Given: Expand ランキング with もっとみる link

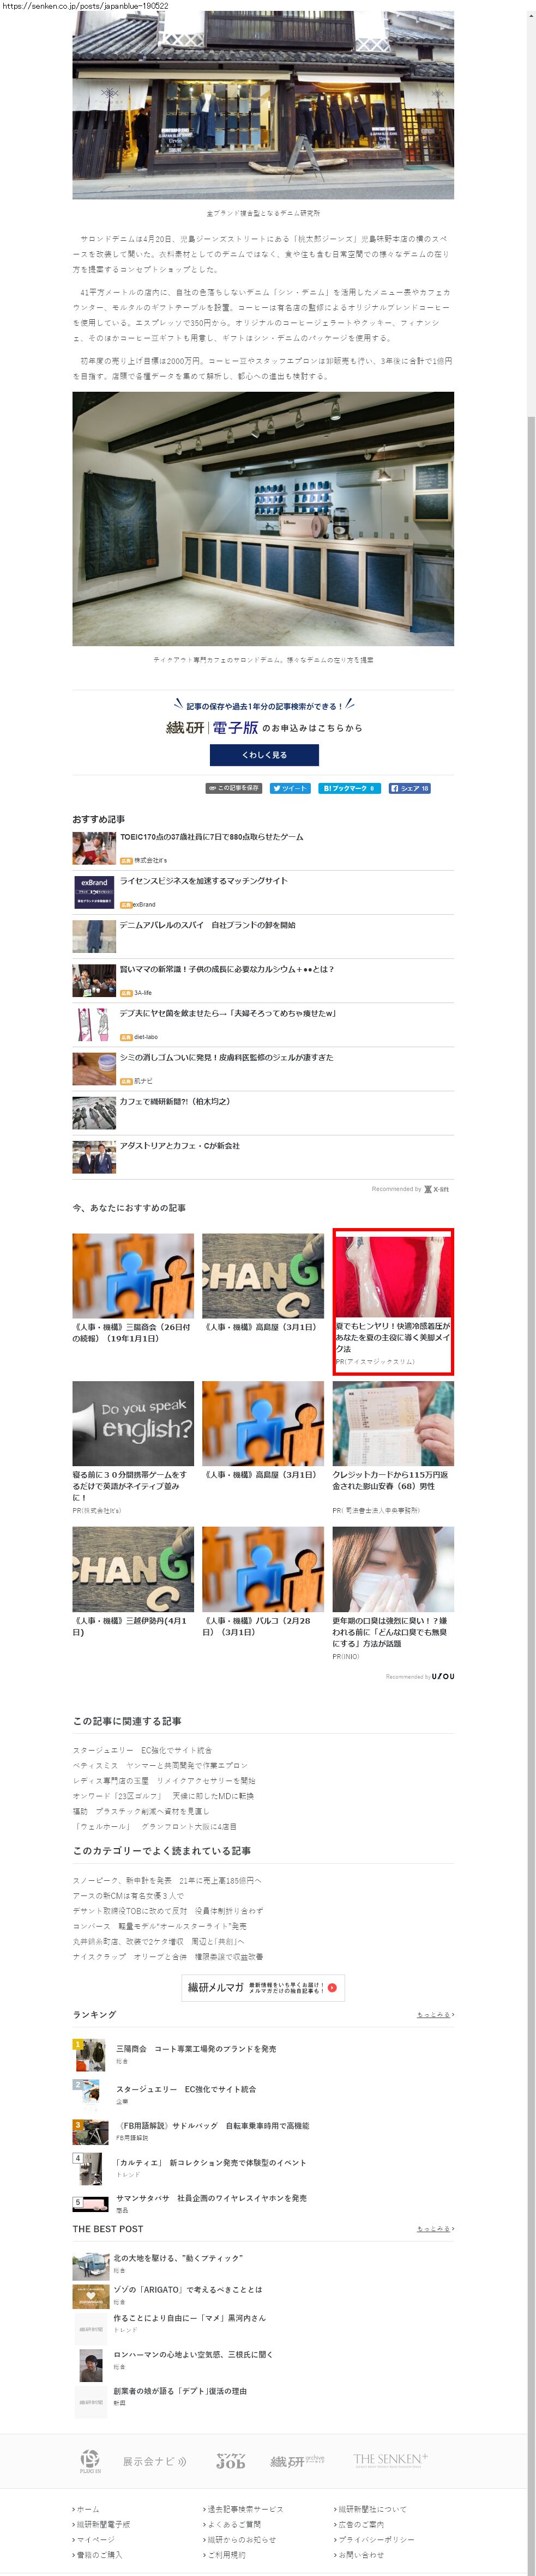Looking at the screenshot, I should 434,2014.
